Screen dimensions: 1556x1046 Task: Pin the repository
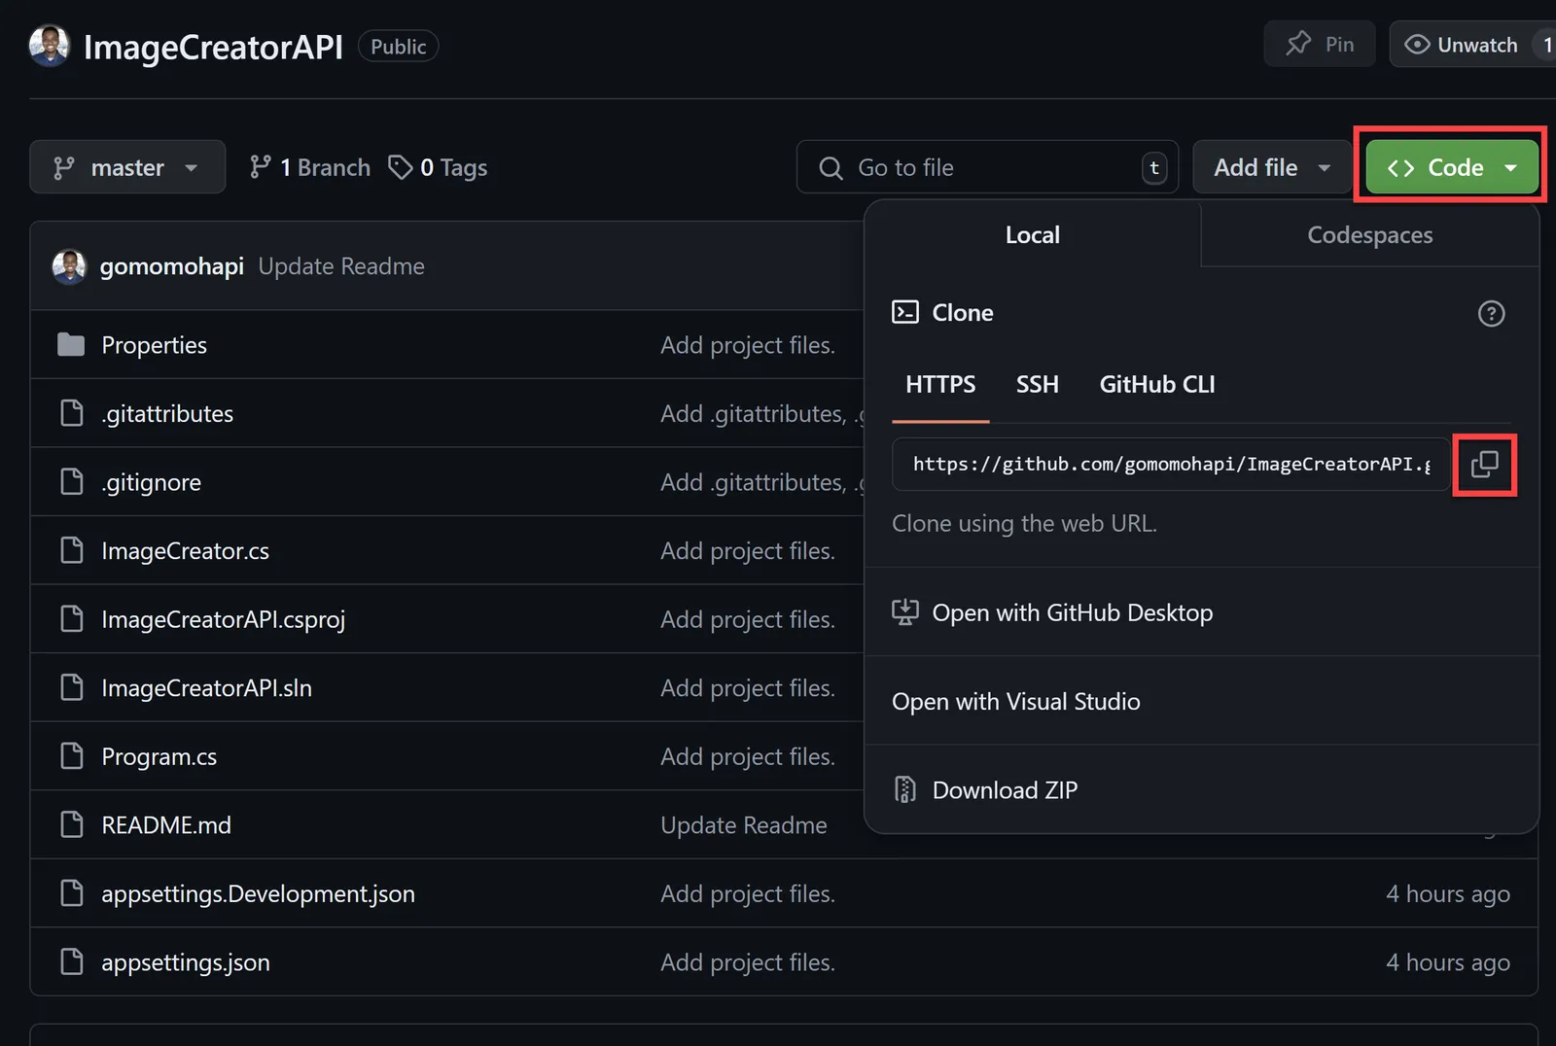pos(1320,45)
